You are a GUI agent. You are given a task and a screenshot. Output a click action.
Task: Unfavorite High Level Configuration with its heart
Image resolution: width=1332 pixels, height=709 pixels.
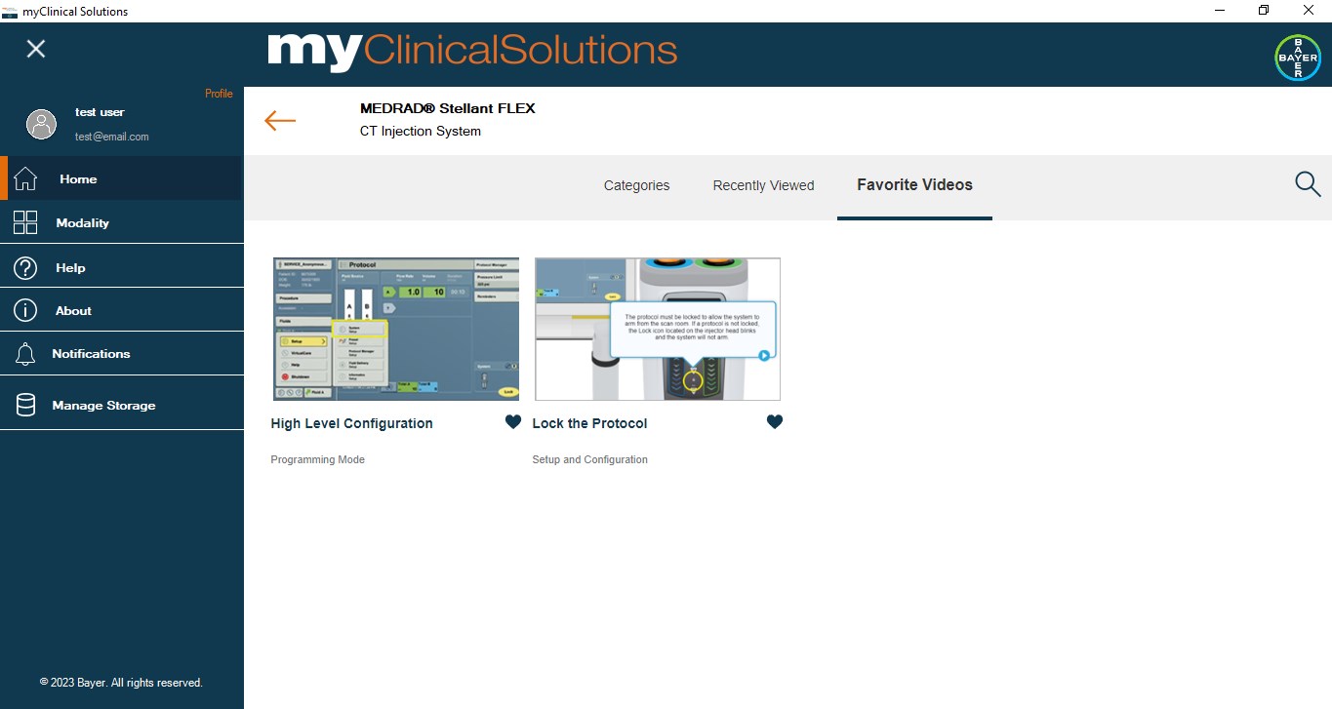(x=513, y=422)
